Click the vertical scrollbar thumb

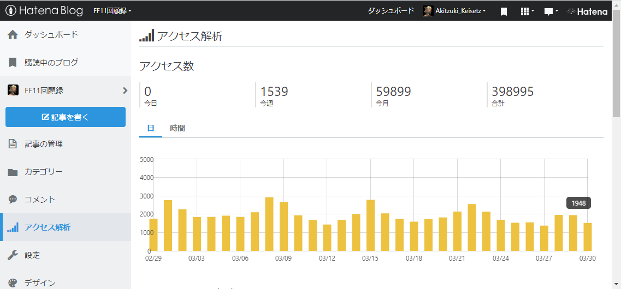tap(617, 63)
